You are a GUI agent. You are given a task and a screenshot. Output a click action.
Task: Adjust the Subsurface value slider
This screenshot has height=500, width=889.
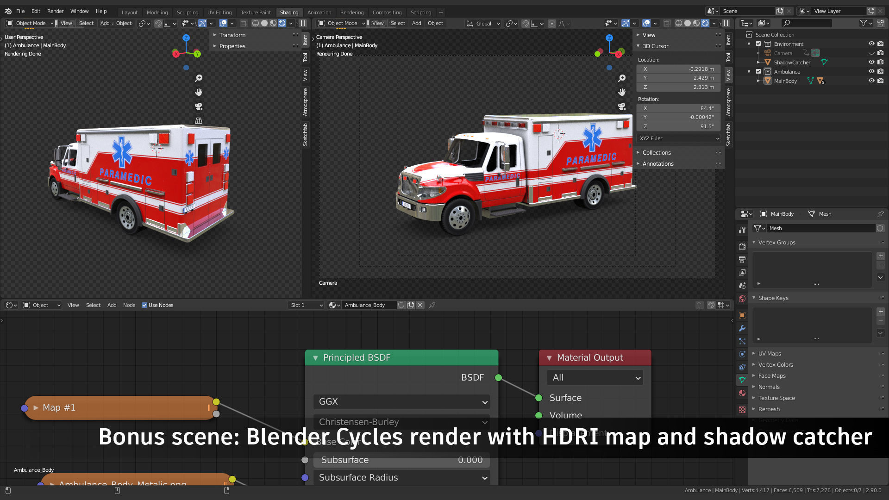[x=401, y=460]
